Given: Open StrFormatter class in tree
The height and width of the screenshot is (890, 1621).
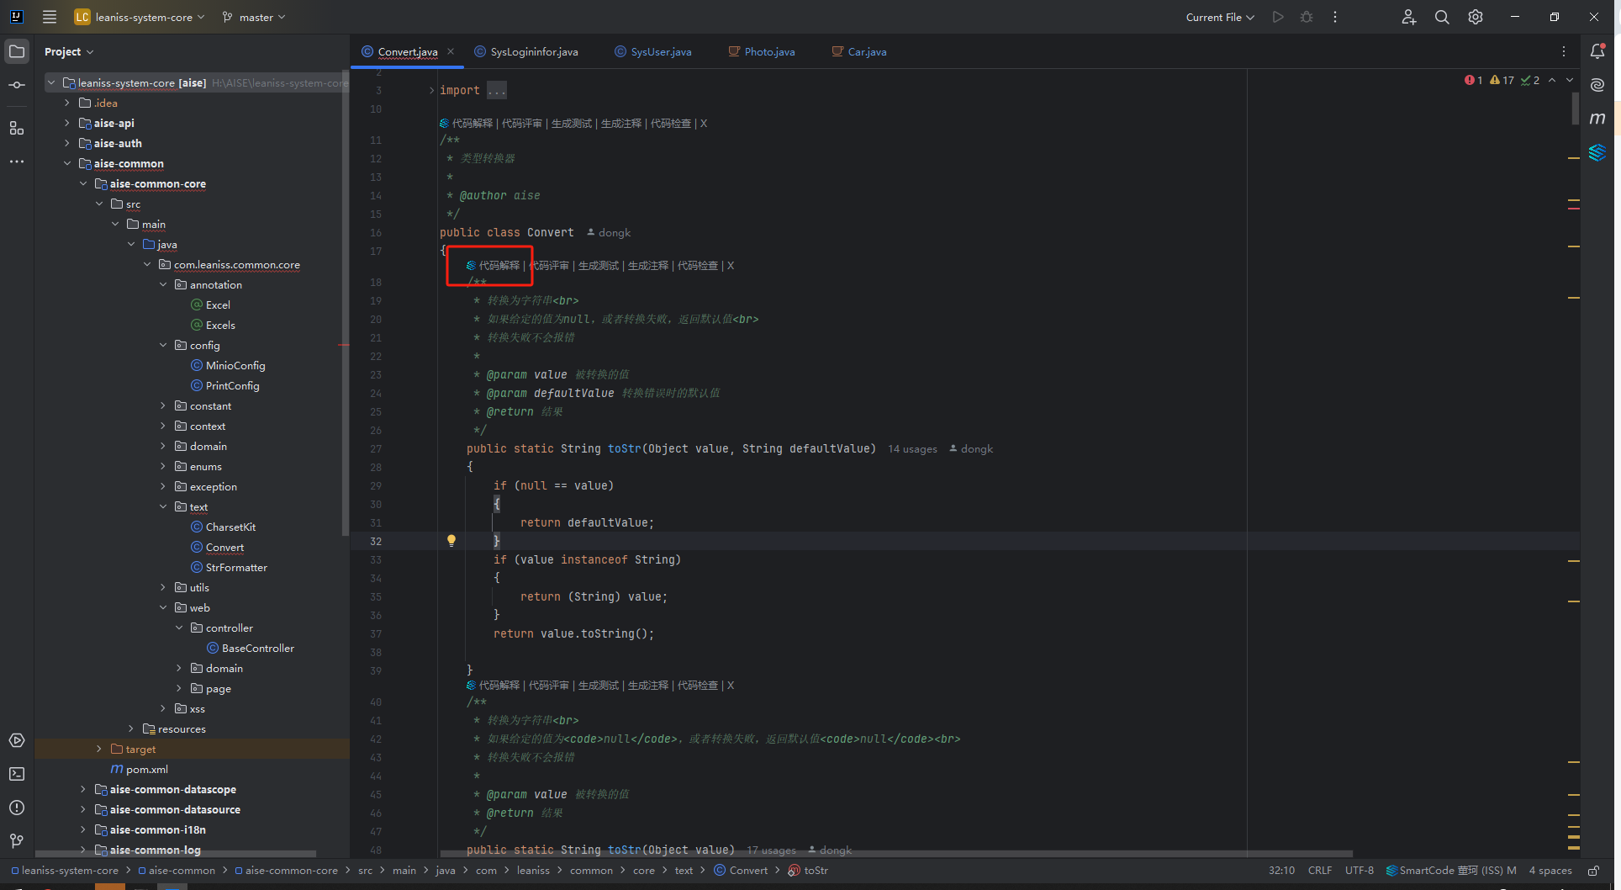Looking at the screenshot, I should click(236, 567).
